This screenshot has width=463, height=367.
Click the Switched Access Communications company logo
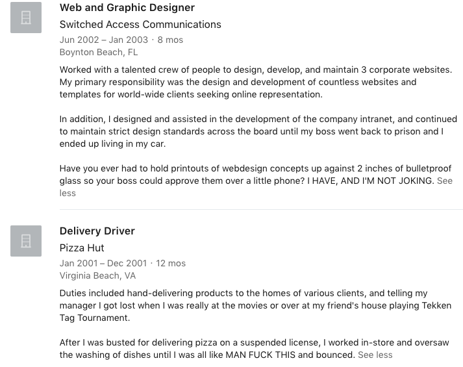26,18
